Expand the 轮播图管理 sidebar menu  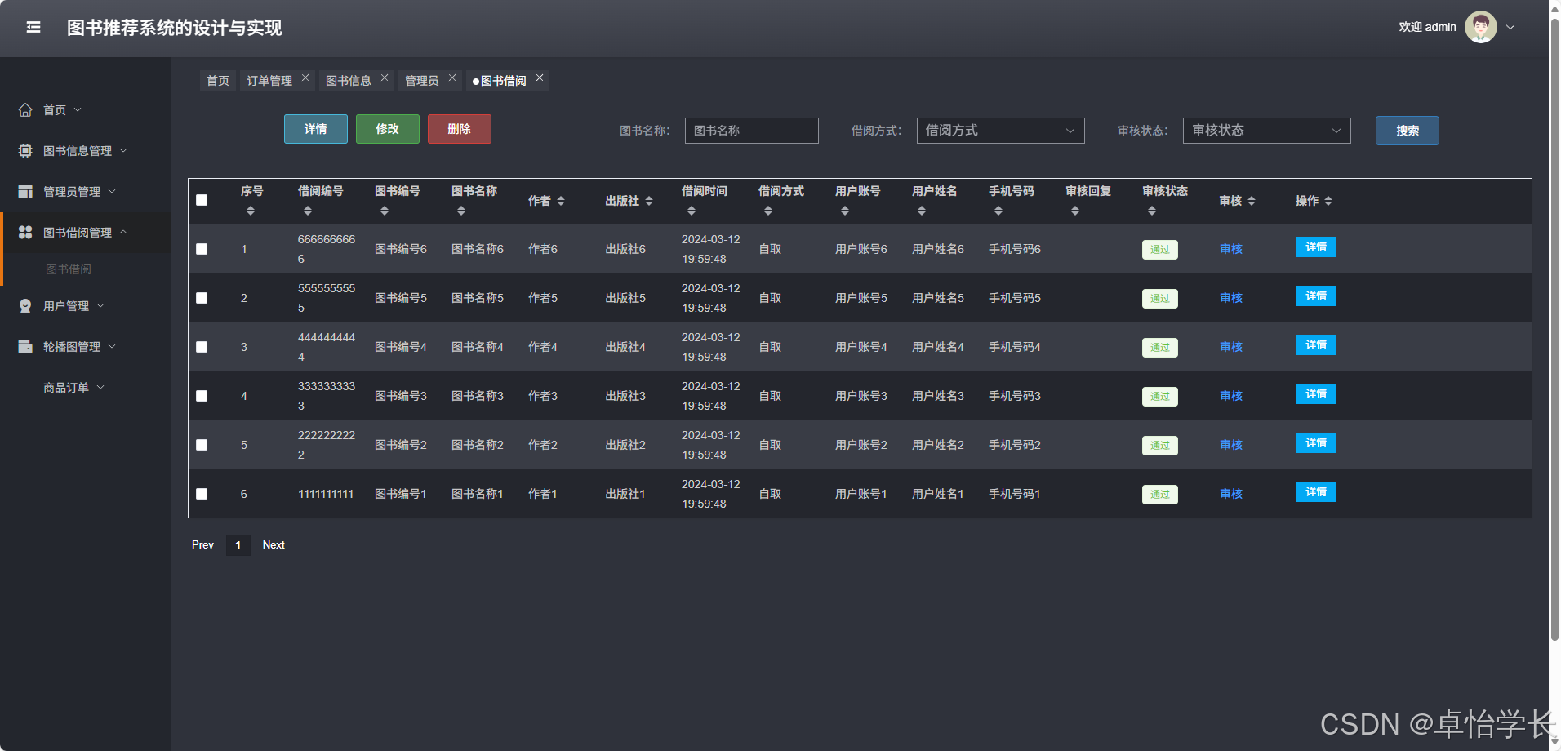point(86,347)
